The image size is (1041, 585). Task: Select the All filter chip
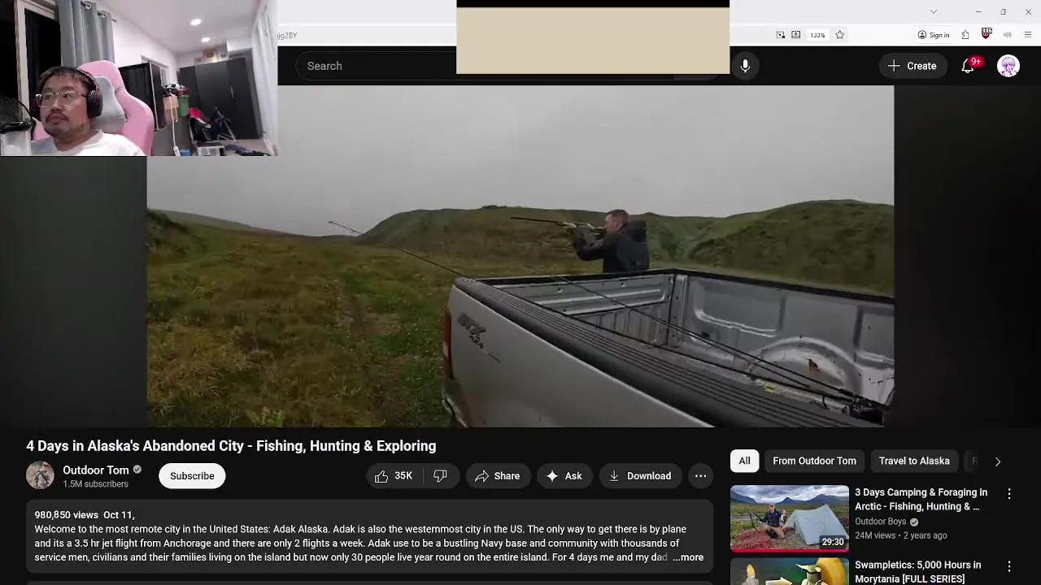pos(744,461)
